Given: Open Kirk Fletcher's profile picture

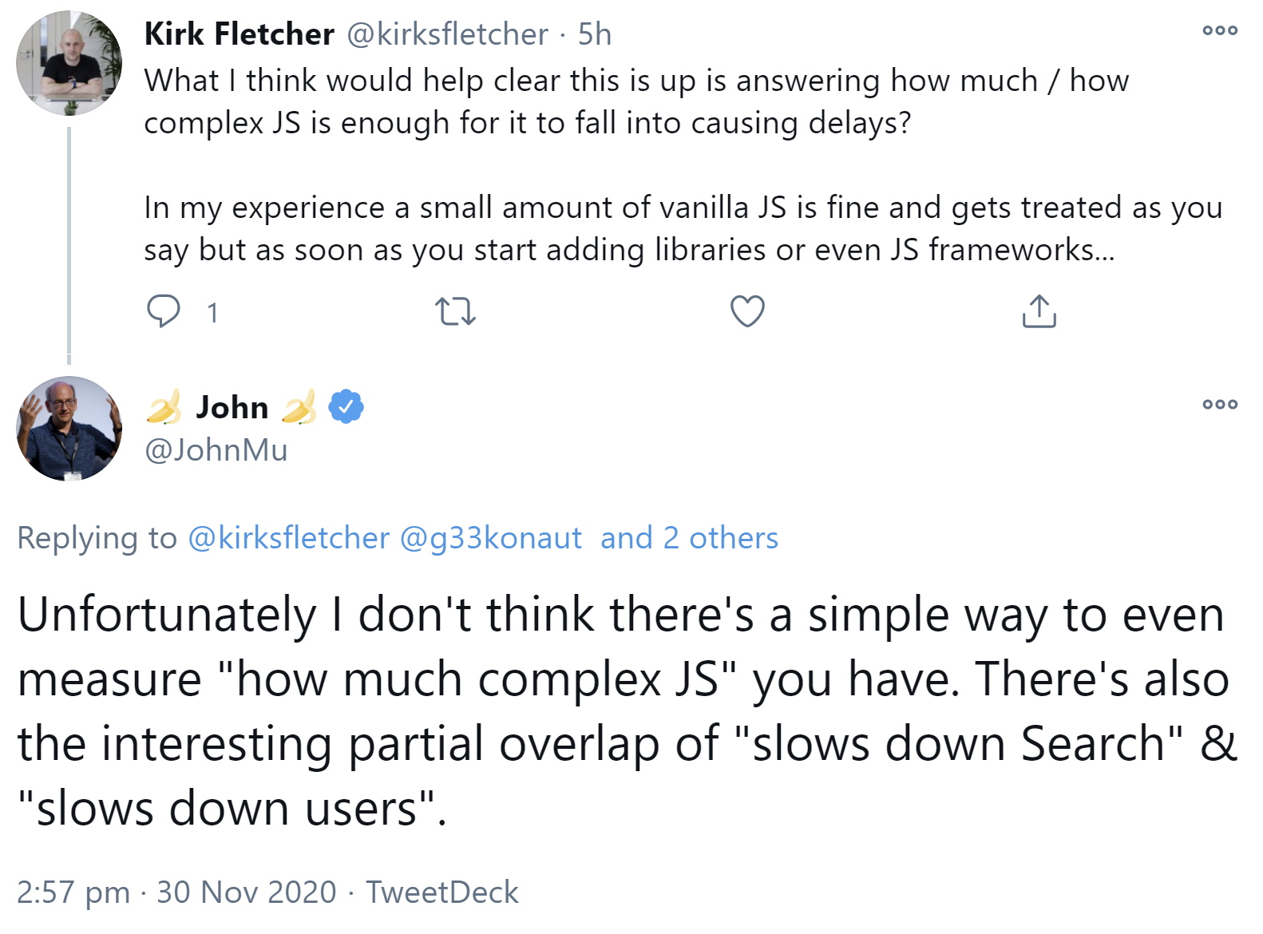Looking at the screenshot, I should 69,63.
